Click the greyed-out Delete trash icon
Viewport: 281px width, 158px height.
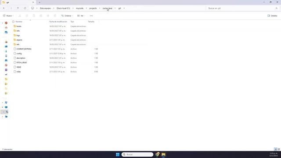[x=55, y=16]
